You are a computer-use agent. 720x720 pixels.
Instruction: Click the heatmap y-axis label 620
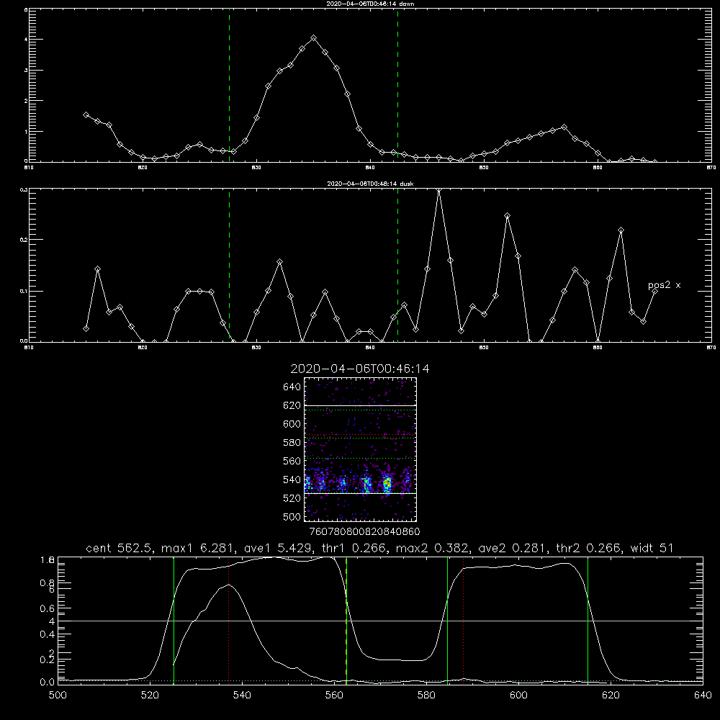[x=292, y=405]
